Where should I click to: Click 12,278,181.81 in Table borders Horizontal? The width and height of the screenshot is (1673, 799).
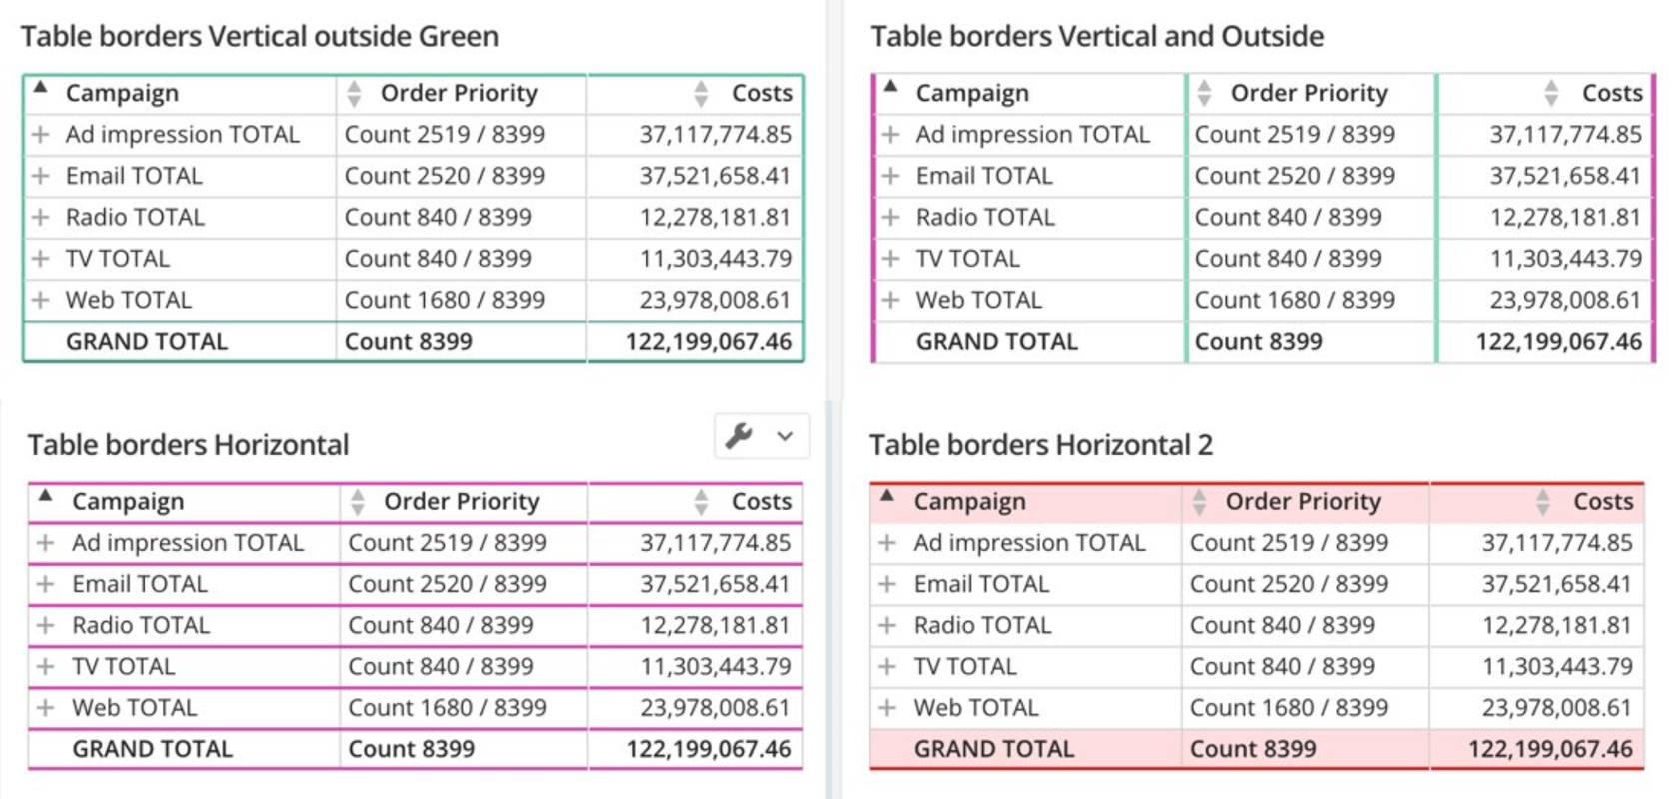click(x=715, y=626)
